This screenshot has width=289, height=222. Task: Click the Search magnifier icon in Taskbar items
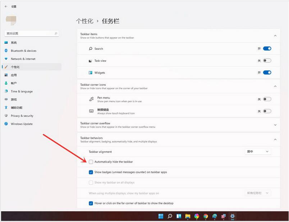click(91, 48)
